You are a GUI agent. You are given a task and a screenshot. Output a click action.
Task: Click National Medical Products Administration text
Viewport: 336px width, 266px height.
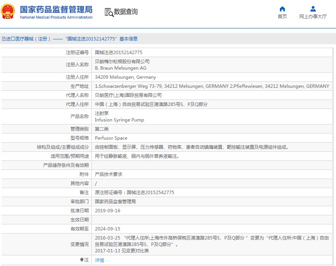click(x=56, y=17)
